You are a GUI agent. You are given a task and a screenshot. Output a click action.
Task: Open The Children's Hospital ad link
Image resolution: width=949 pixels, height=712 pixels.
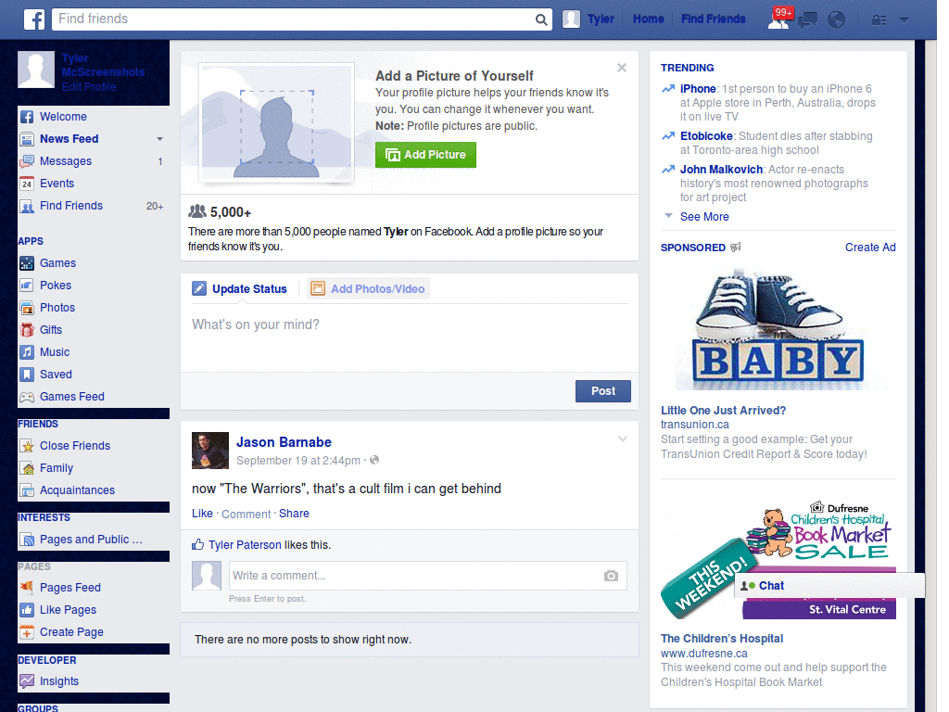(722, 639)
